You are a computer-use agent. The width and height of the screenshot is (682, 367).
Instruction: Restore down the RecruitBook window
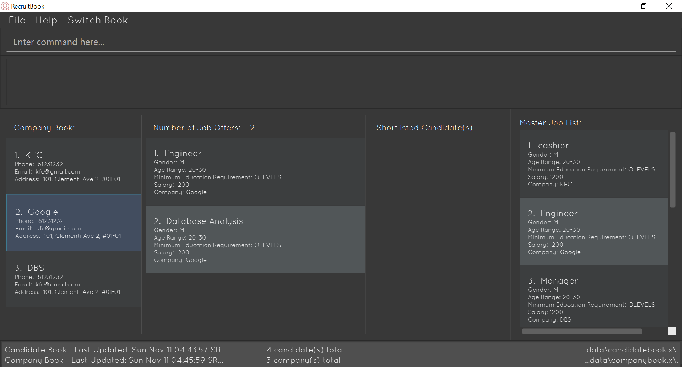pos(644,6)
